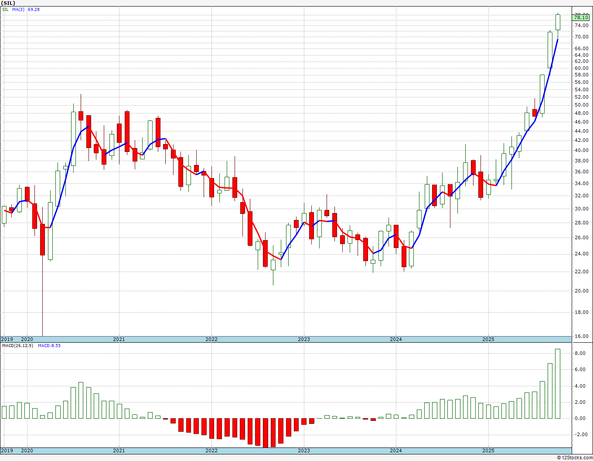Select the 34.00 price axis label
The height and width of the screenshot is (461, 593).
point(581,183)
